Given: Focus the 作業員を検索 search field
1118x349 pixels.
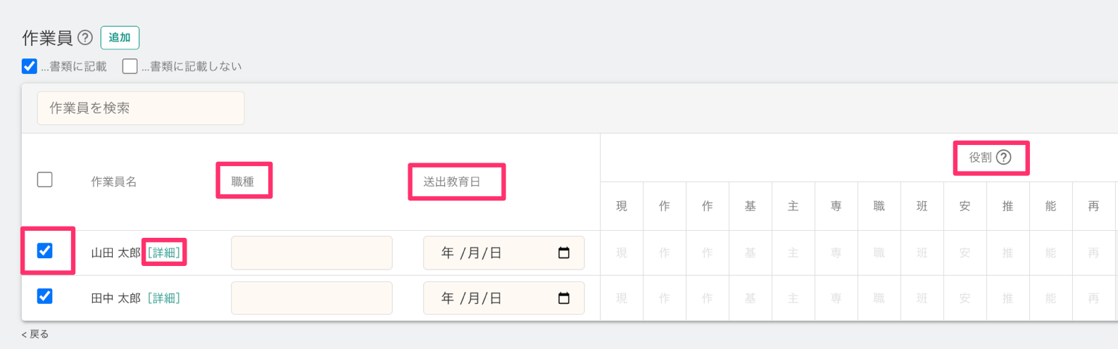Looking at the screenshot, I should tap(141, 108).
